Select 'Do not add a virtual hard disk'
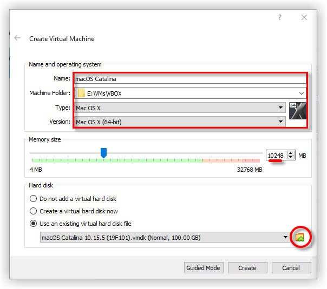 pyautogui.click(x=34, y=199)
